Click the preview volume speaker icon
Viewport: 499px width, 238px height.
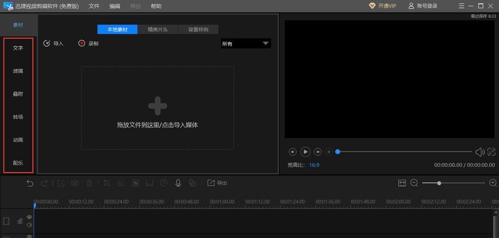point(480,152)
